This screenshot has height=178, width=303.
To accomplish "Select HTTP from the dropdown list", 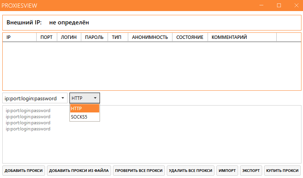I will (85, 108).
